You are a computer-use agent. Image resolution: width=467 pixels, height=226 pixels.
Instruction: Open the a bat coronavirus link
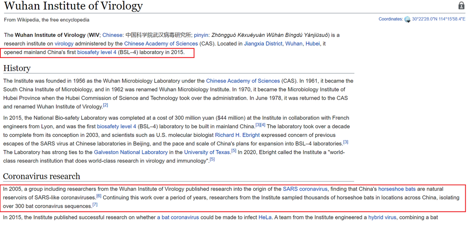pyautogui.click(x=178, y=217)
